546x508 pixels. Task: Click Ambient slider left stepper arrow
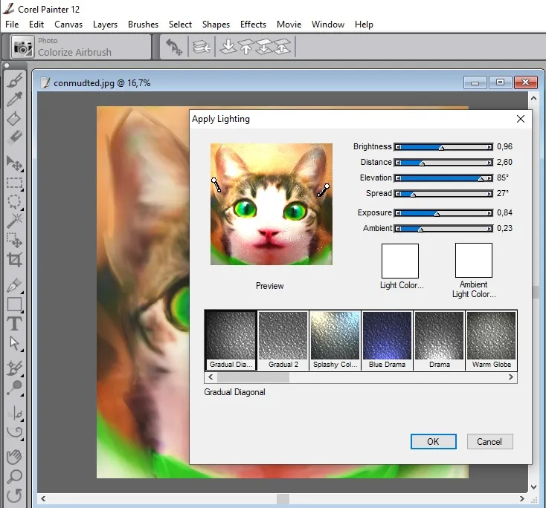click(398, 229)
